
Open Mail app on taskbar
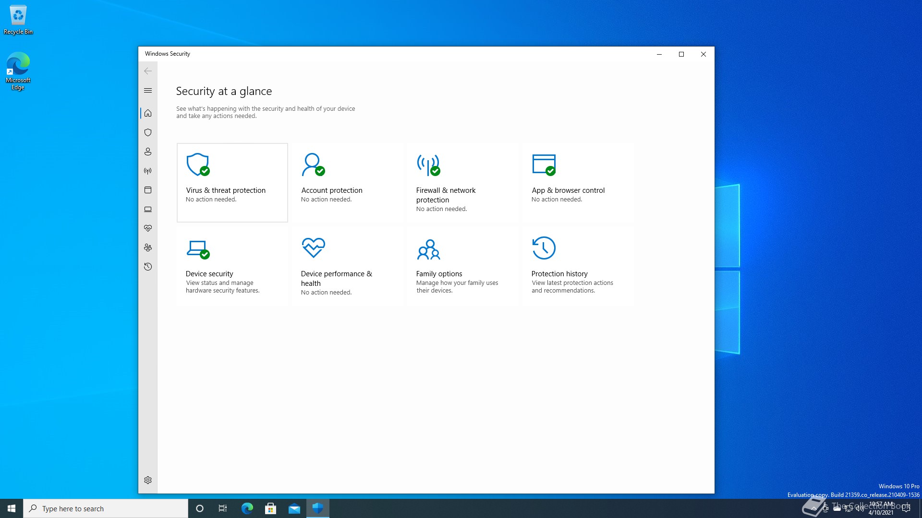(294, 508)
